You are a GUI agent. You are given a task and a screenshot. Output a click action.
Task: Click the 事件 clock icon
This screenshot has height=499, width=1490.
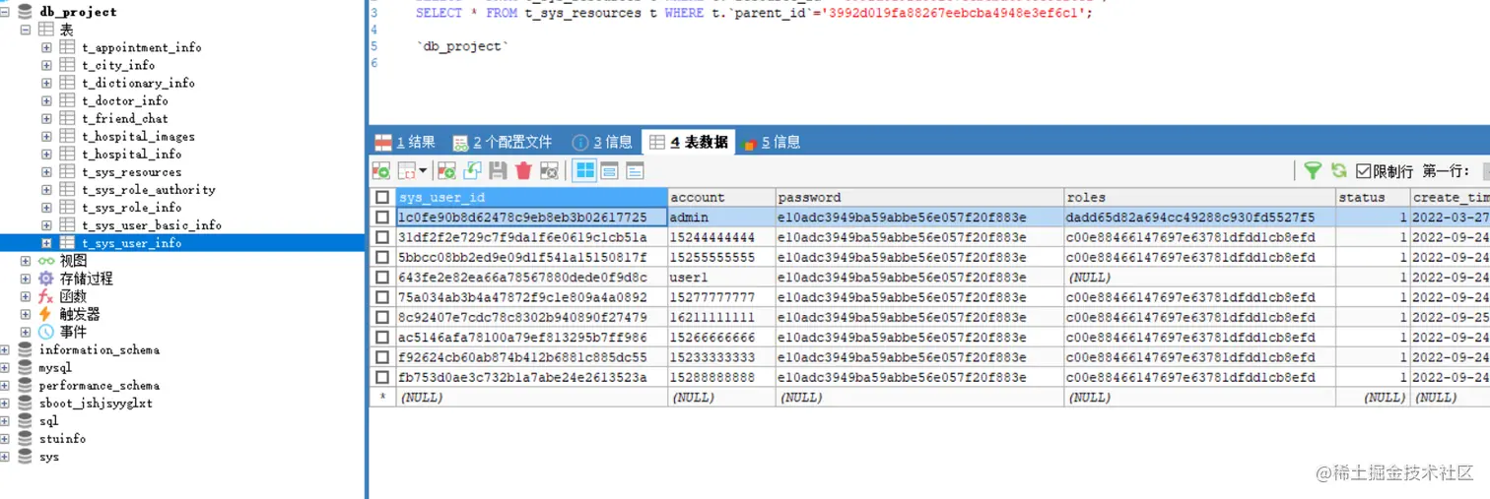click(45, 332)
